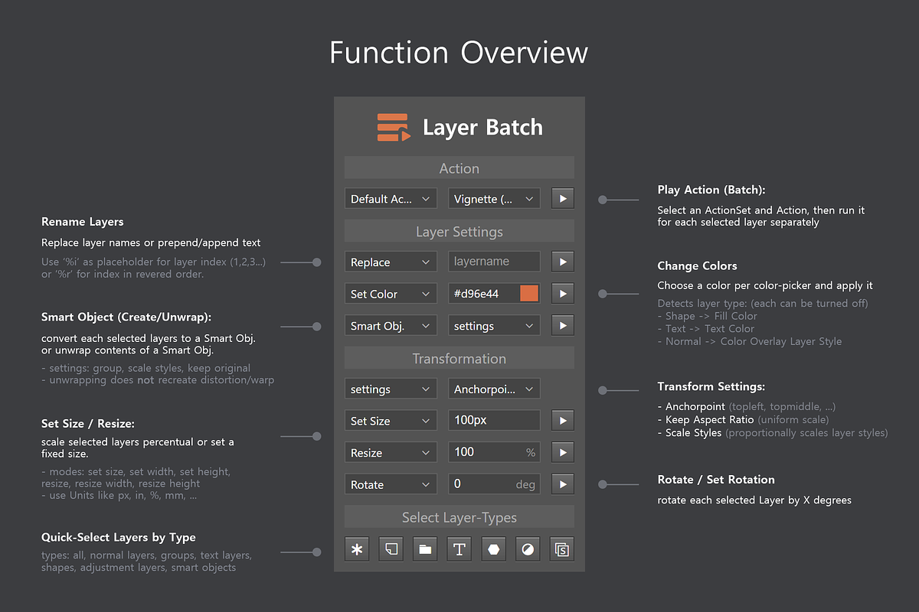
Task: Click the layername input field
Action: point(494,261)
